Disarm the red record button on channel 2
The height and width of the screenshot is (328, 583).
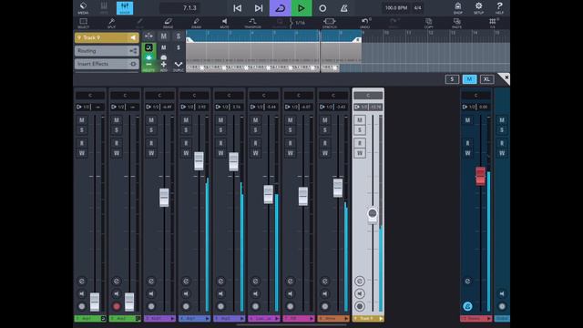(117, 306)
